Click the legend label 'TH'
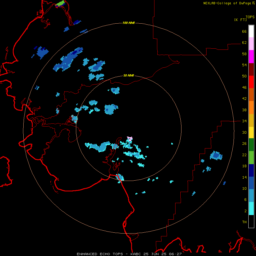Screen dimensions: 256x256 coord(244,222)
